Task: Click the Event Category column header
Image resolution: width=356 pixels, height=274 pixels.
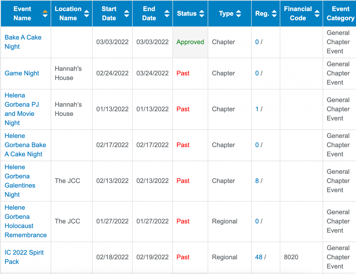Action: [340, 14]
